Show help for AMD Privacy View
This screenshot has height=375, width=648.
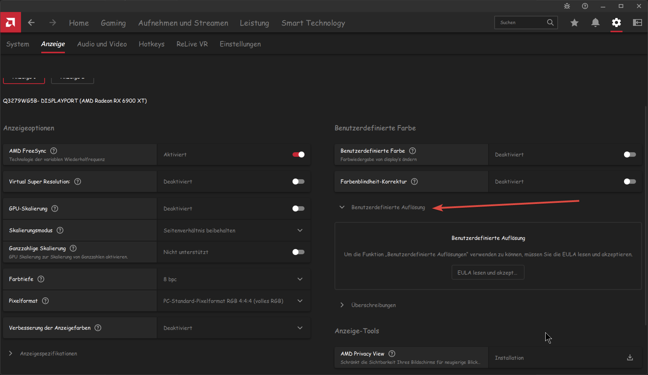(x=392, y=354)
